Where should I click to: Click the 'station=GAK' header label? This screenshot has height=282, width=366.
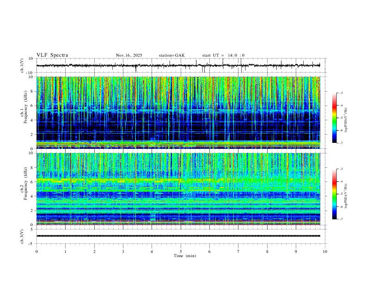171,55
